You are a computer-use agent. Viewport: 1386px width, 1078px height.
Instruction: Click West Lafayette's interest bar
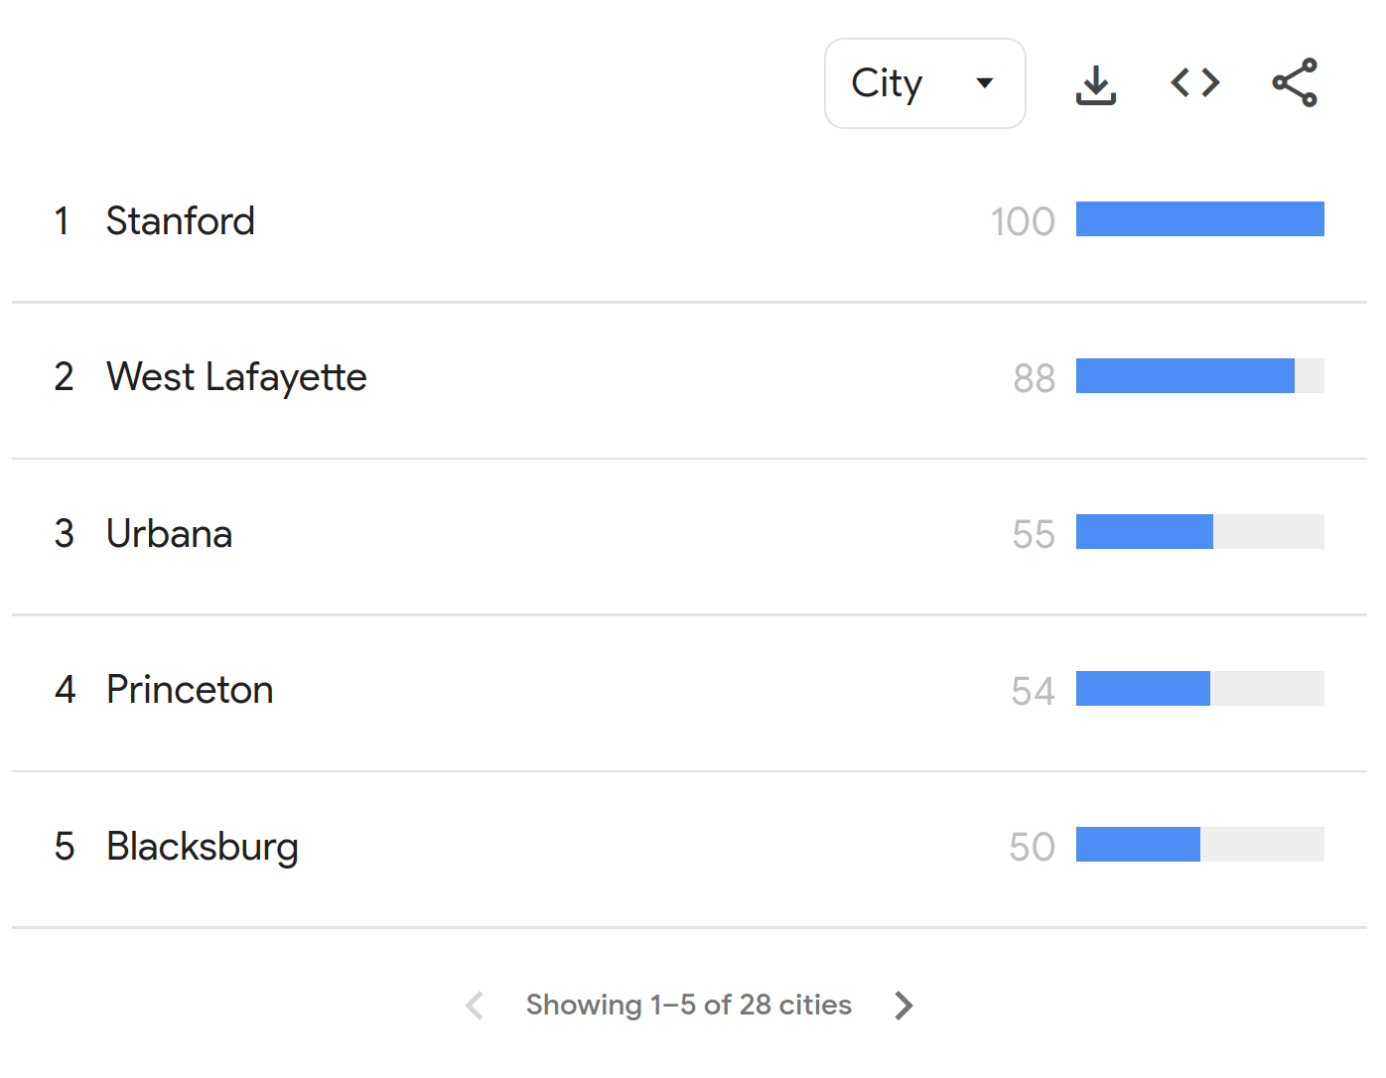1199,376
